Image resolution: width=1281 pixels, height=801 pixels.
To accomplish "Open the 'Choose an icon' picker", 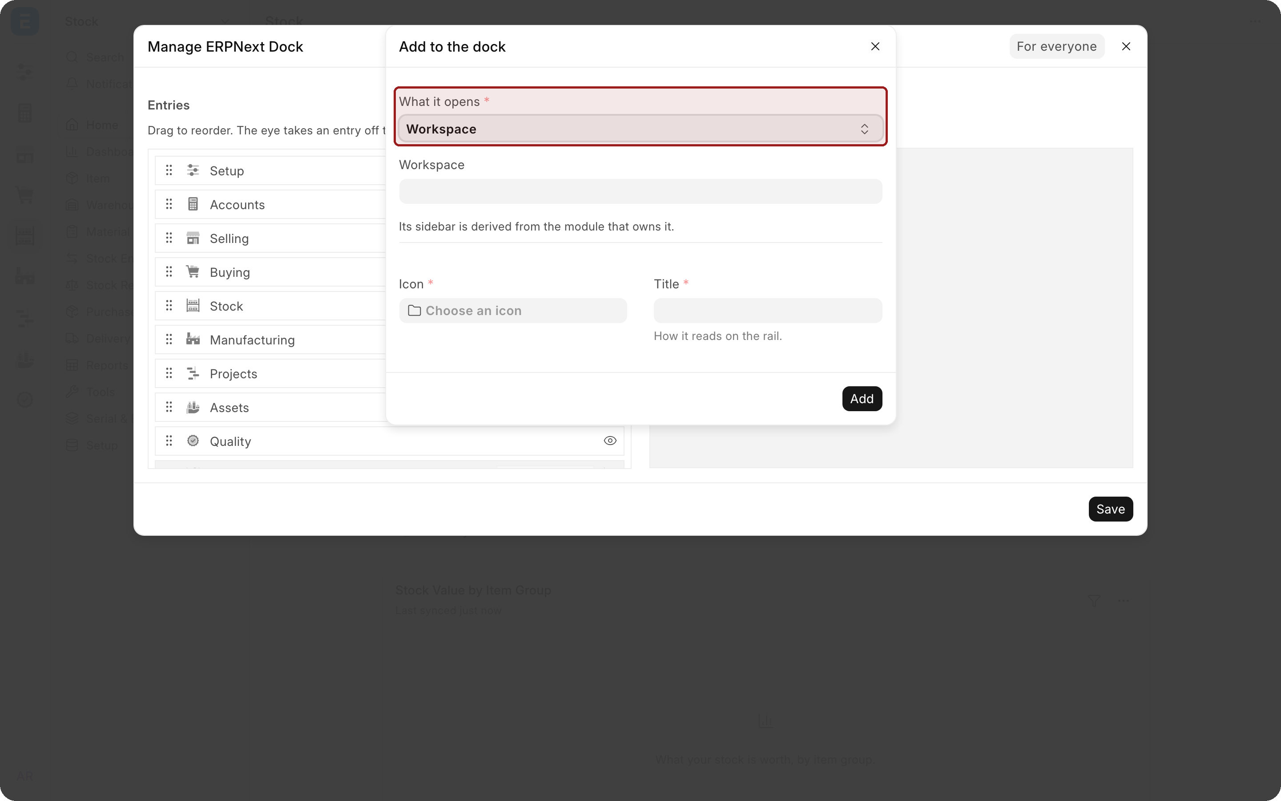I will click(513, 311).
